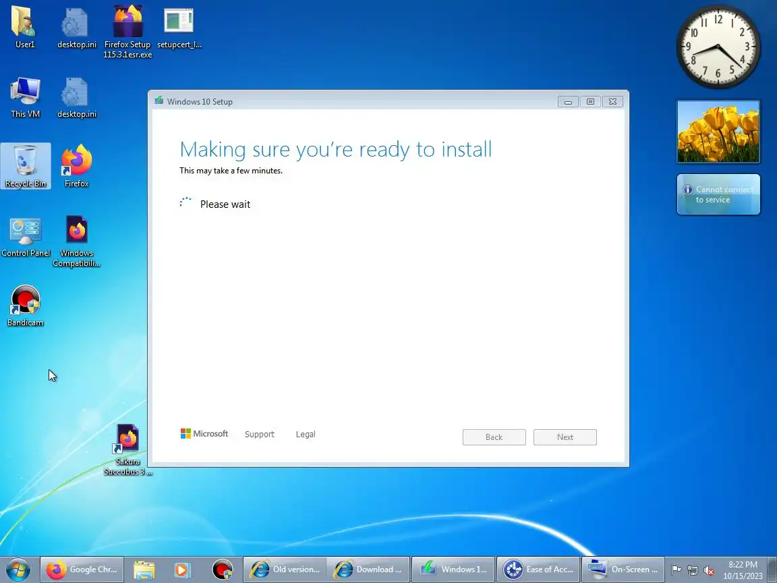
Task: Switch to Google Chr... Firefox taskbar item
Action: coord(82,570)
